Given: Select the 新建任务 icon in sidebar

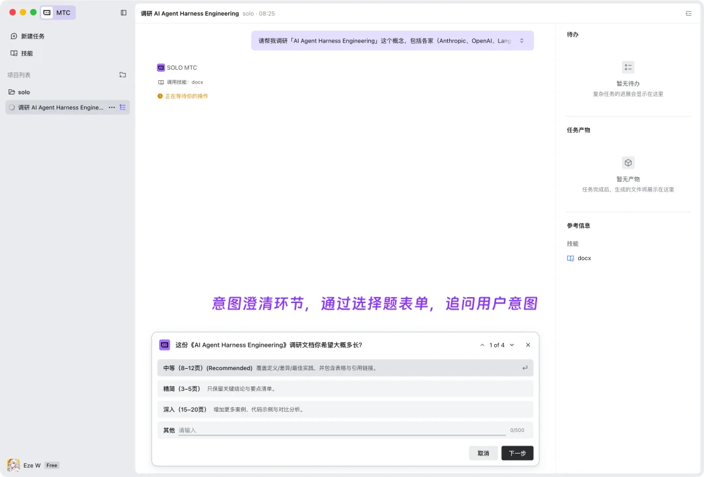Looking at the screenshot, I should pos(14,36).
